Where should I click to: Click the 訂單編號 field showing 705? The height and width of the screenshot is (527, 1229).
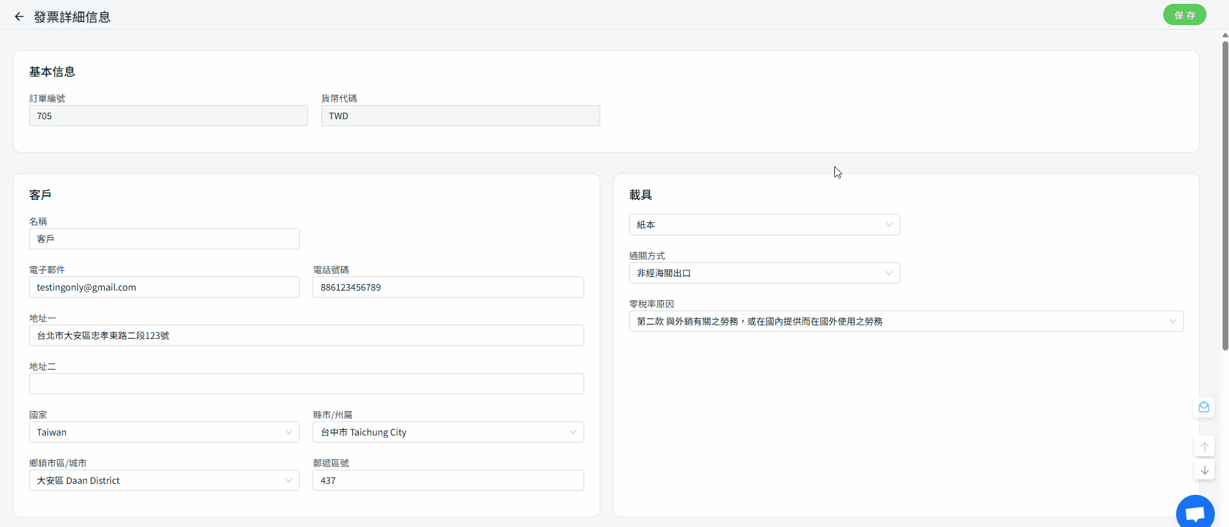(168, 116)
